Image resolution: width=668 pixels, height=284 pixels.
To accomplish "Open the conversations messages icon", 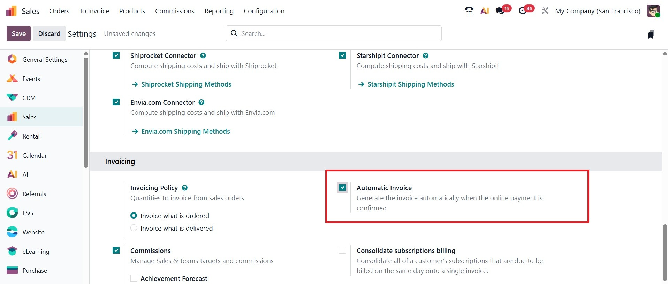I will pos(500,11).
